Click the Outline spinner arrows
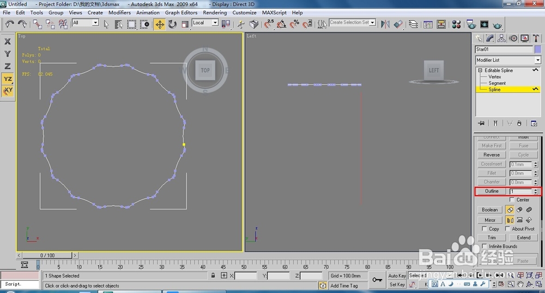Viewport: 545px width, 293px height. click(x=536, y=191)
